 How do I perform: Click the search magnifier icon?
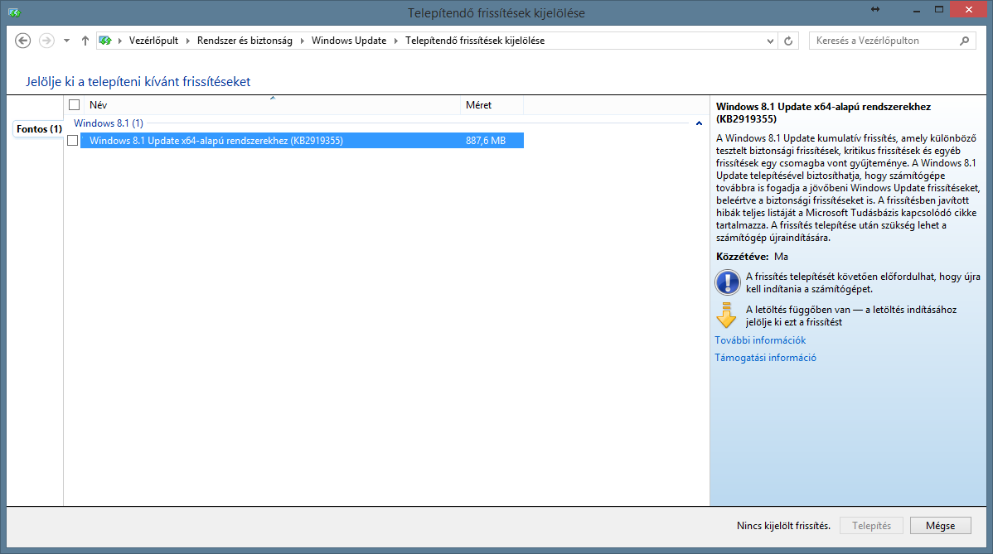[964, 41]
